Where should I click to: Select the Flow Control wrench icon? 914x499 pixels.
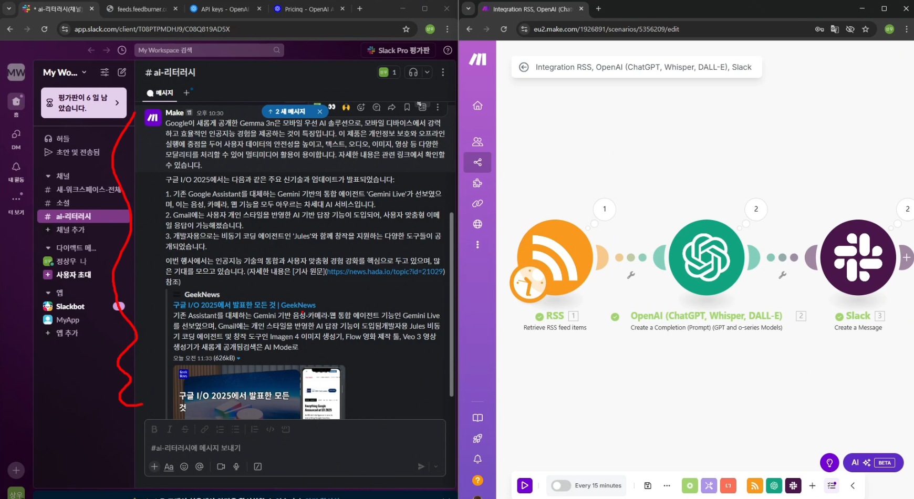tap(709, 485)
